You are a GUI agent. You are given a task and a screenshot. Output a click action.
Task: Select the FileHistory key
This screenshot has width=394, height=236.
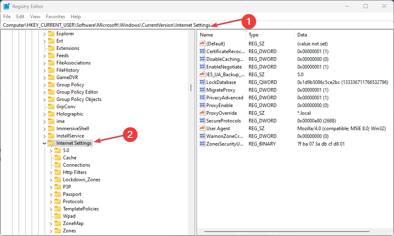tap(67, 70)
